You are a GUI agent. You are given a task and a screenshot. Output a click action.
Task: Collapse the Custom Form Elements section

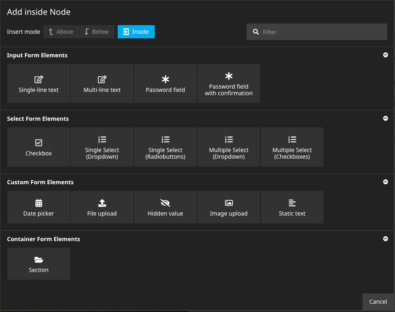(386, 182)
